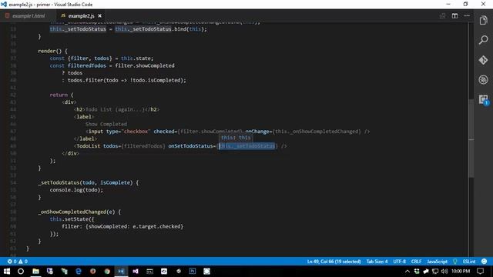This screenshot has width=493, height=277.
Task: Change indentation via Tab Size: 4
Action: click(377, 262)
